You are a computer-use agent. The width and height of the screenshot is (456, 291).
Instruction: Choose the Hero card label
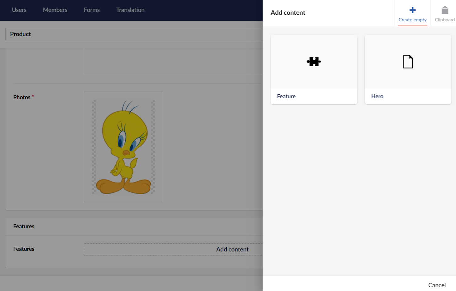click(377, 96)
